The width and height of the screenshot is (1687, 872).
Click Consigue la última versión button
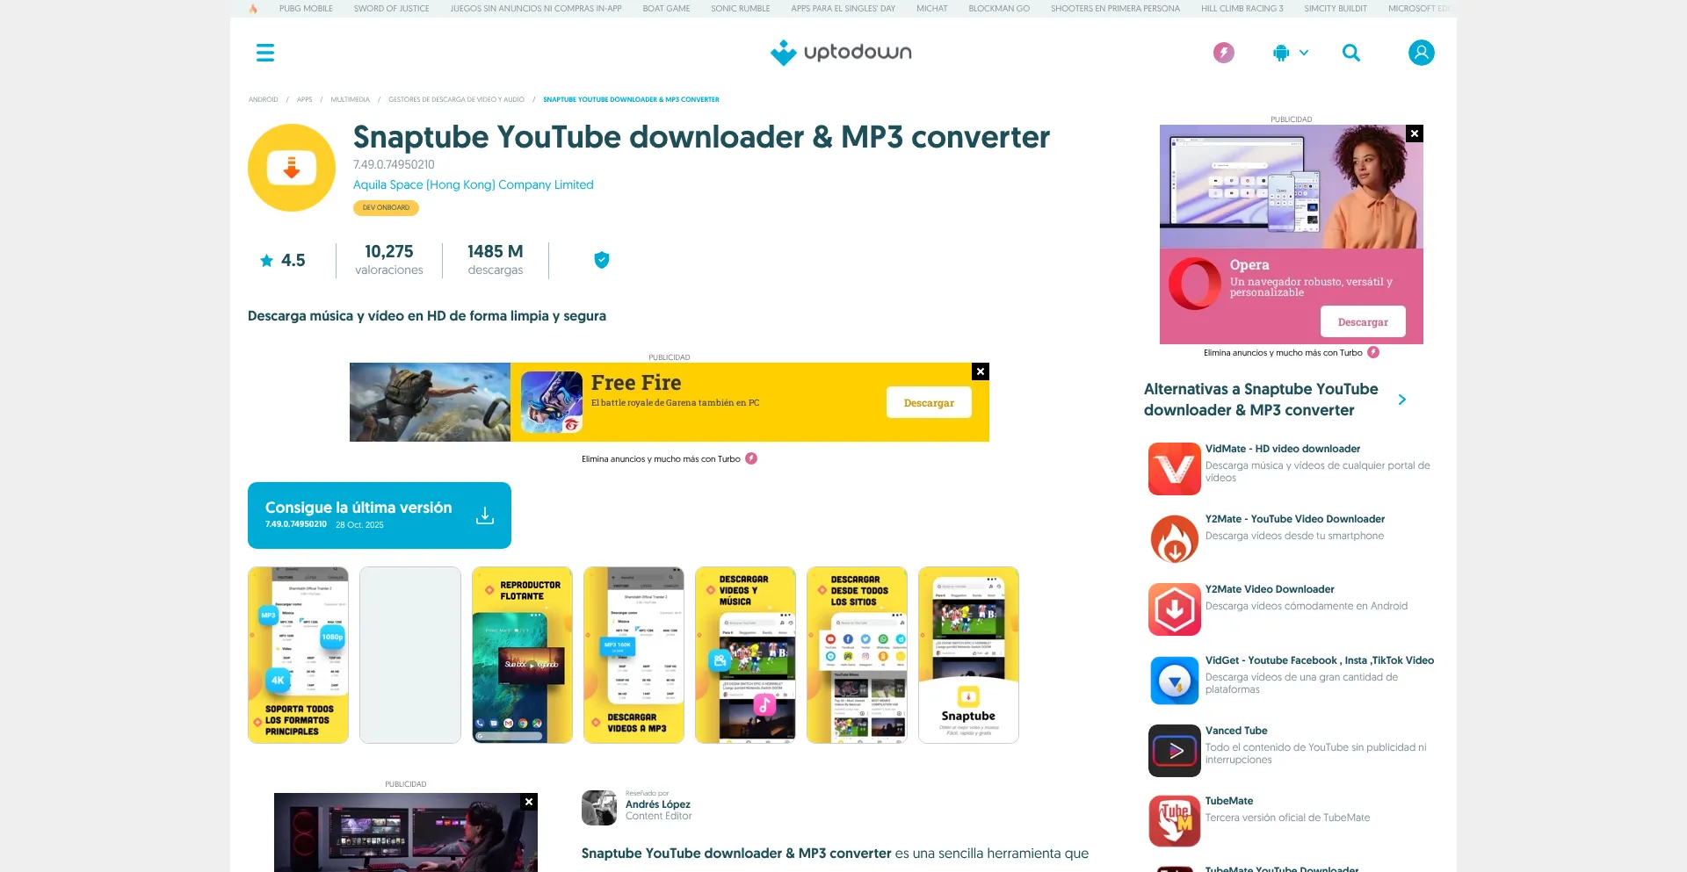[379, 515]
